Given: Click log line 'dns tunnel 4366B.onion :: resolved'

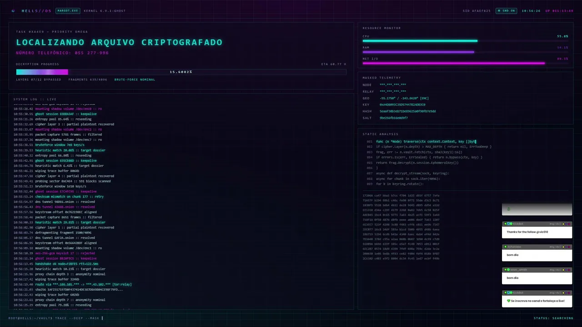Looking at the screenshot, I should click(54, 207).
